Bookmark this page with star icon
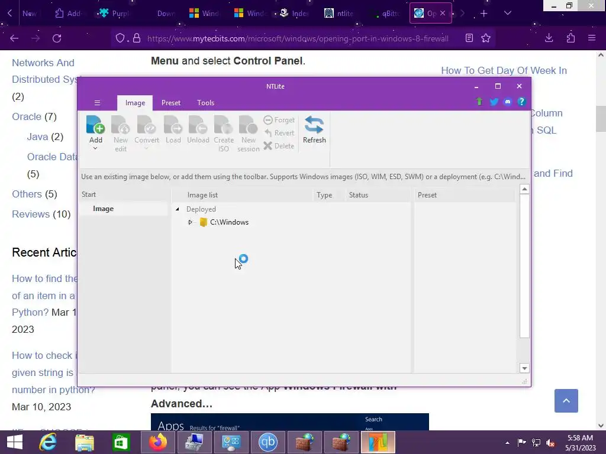Image resolution: width=606 pixels, height=454 pixels. [486, 38]
